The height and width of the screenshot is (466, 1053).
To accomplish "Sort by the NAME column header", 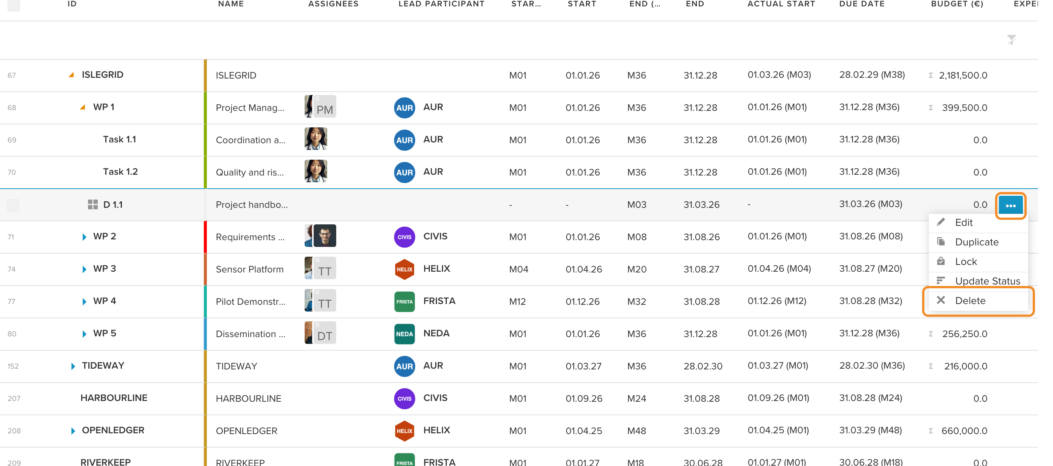I will coord(231,4).
